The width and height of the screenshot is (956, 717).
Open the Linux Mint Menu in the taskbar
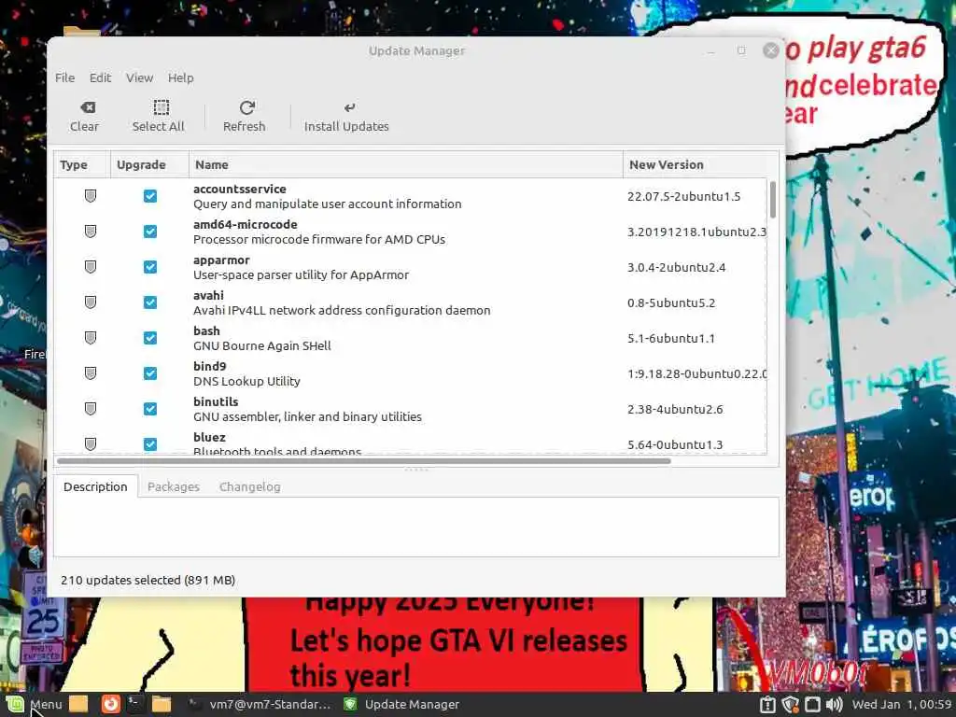(x=35, y=704)
